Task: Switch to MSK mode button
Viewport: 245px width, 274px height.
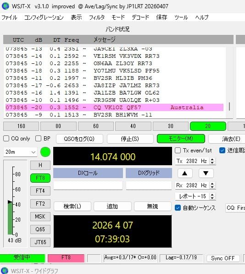Action: pos(40,217)
